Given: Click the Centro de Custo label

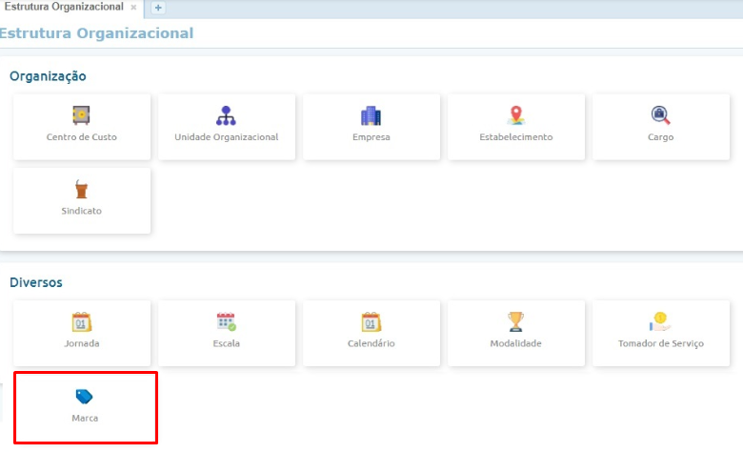Looking at the screenshot, I should (x=82, y=137).
